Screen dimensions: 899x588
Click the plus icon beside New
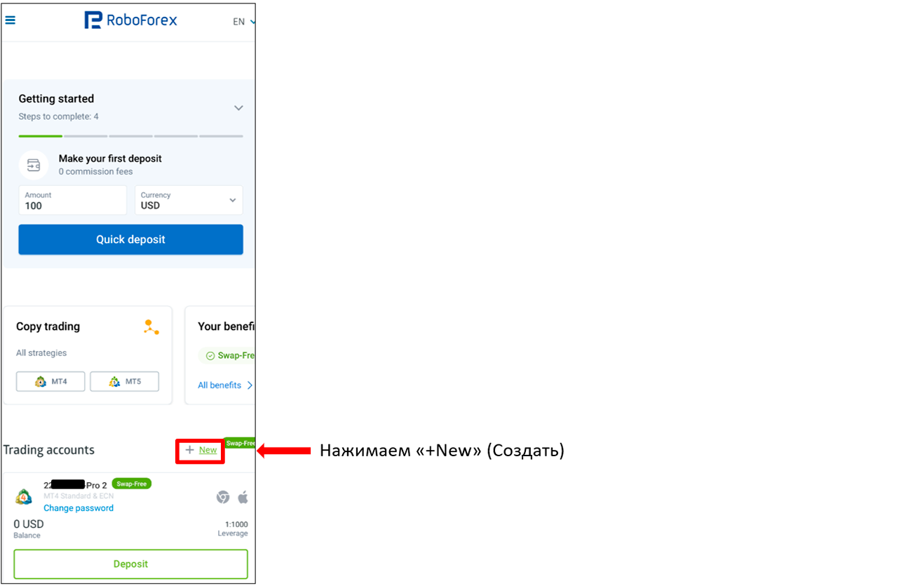coord(189,450)
